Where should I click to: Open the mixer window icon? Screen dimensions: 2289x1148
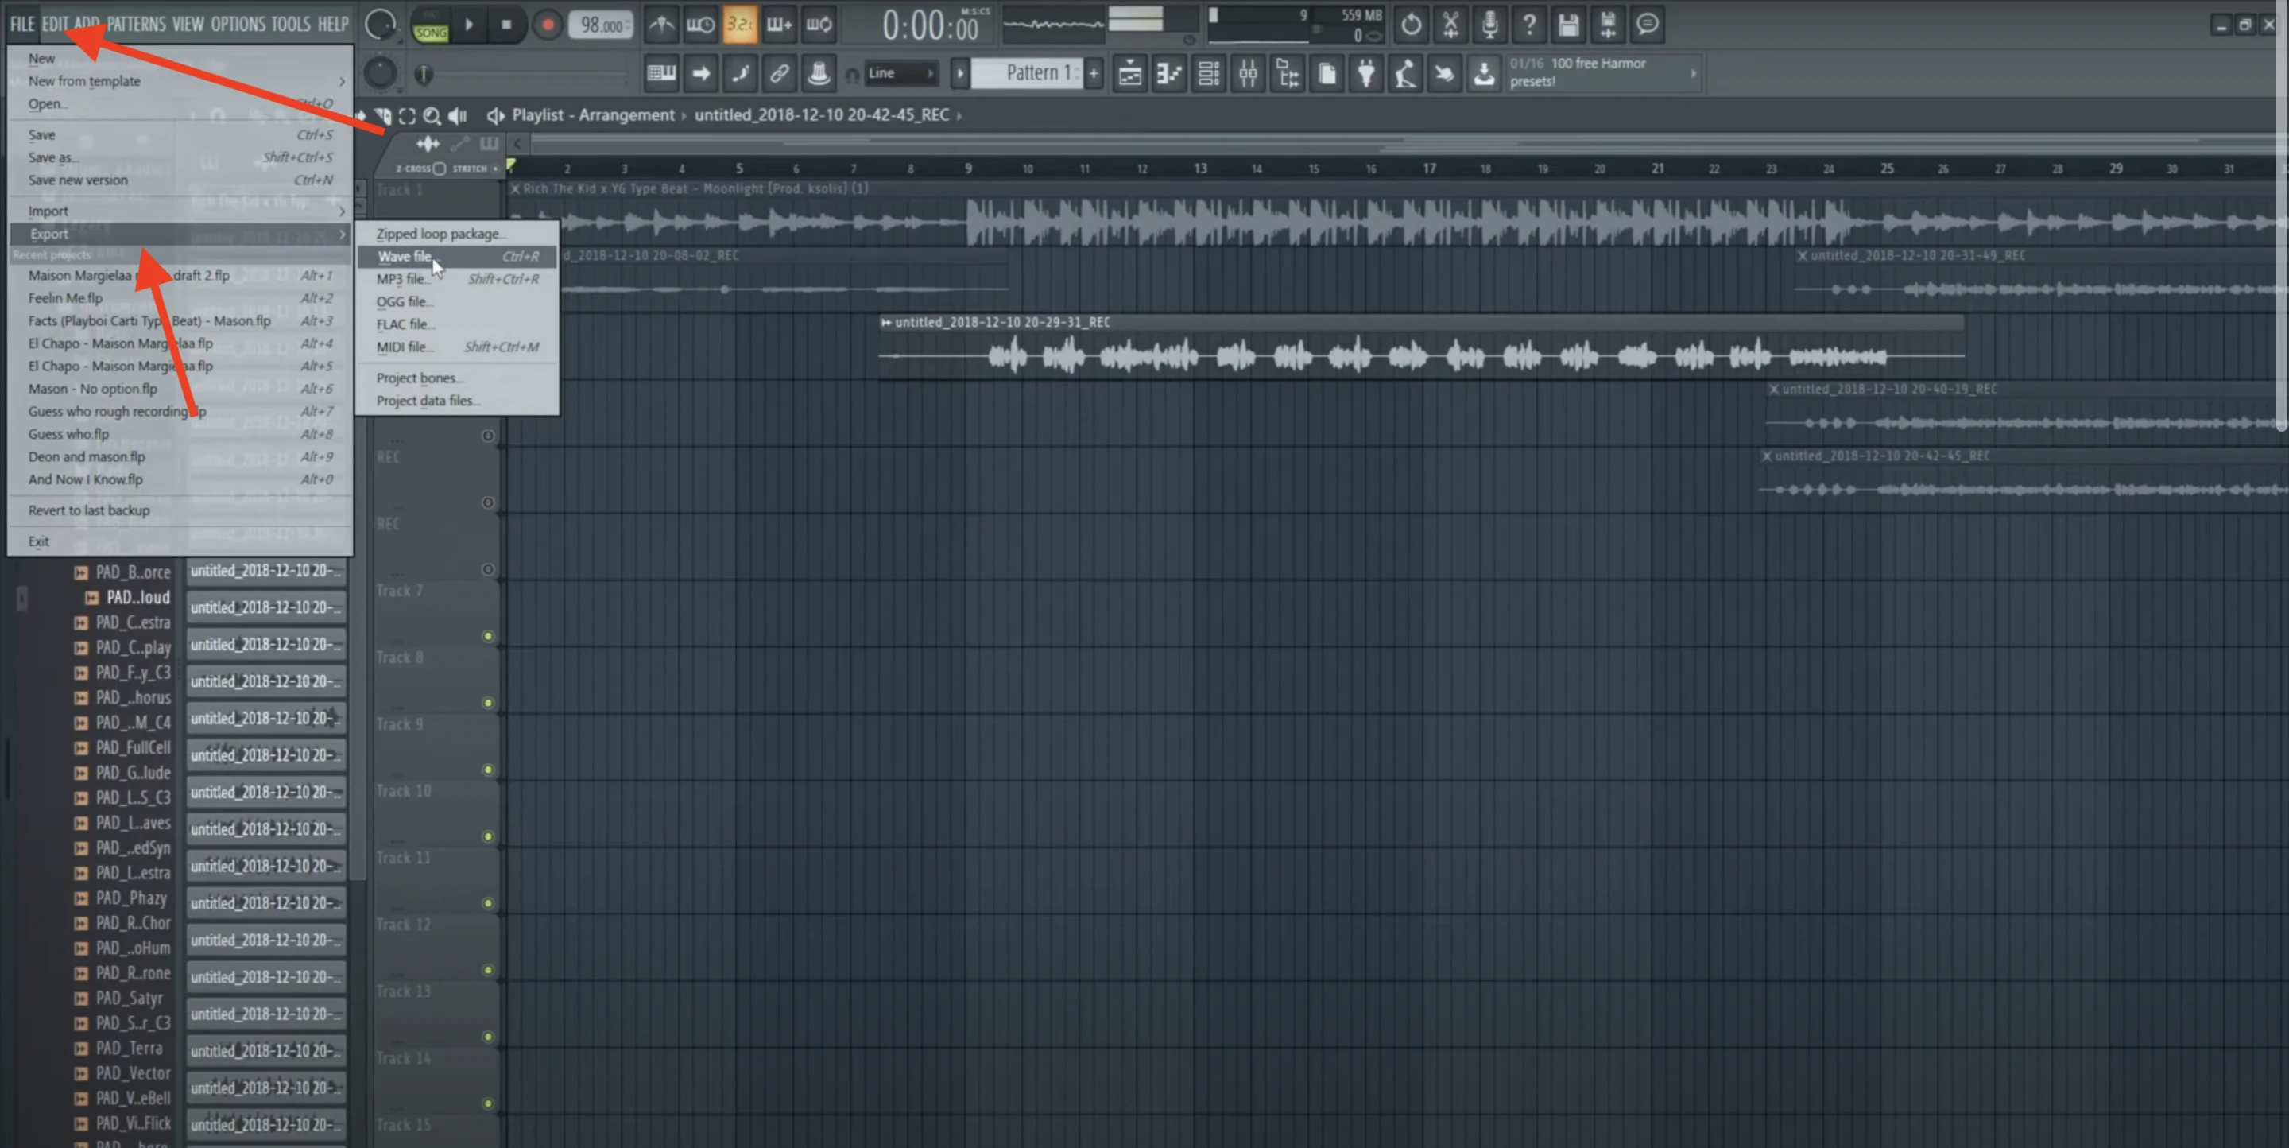point(1248,74)
